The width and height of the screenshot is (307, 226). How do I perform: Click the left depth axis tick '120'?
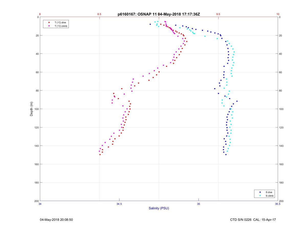pyautogui.click(x=37, y=127)
